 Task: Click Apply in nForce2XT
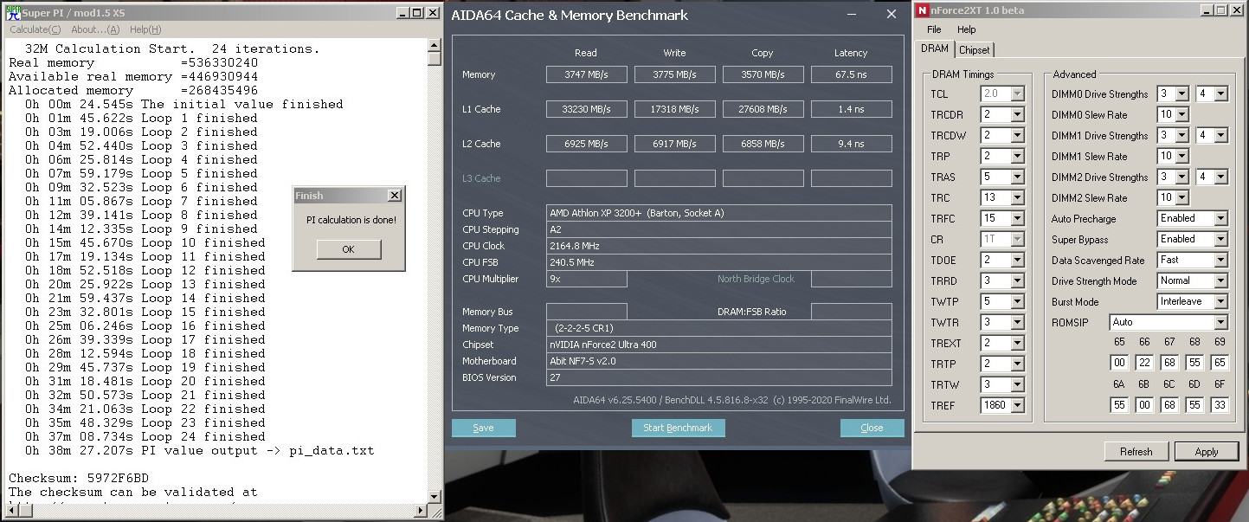1207,451
